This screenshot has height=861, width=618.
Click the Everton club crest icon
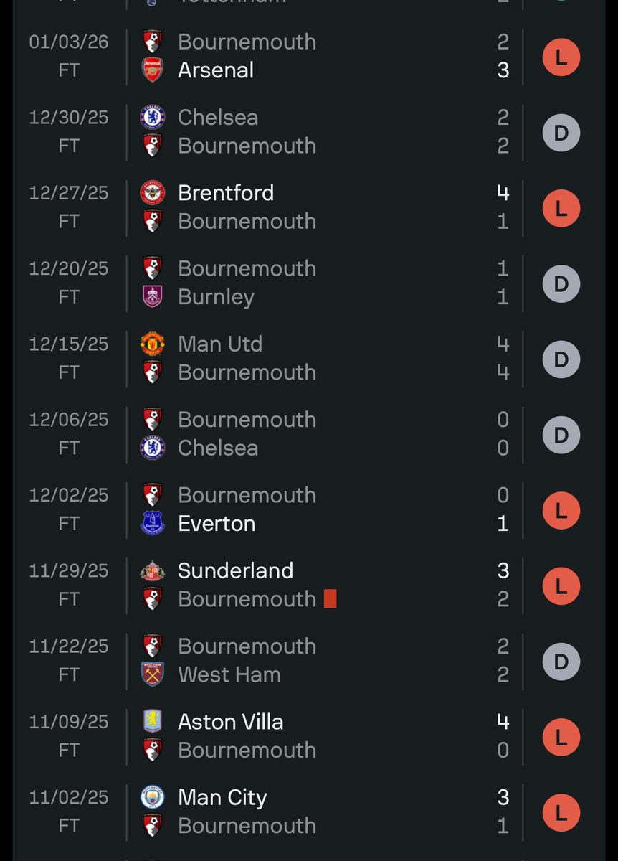(x=152, y=523)
